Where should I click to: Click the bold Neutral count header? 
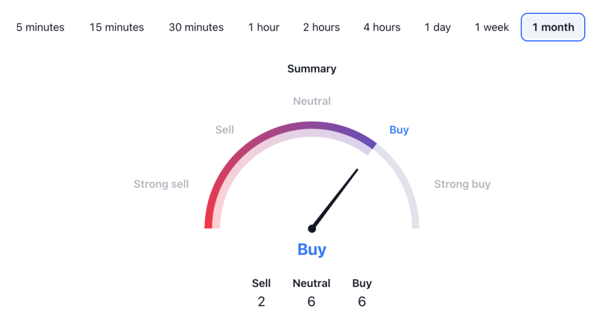click(312, 284)
